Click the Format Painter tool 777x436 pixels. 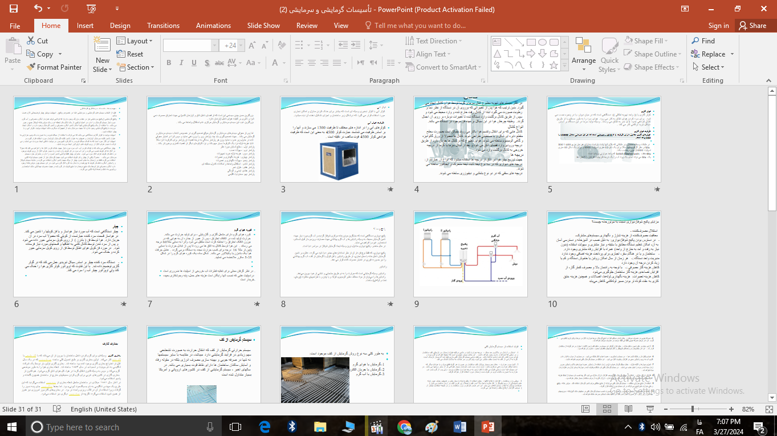pyautogui.click(x=54, y=67)
